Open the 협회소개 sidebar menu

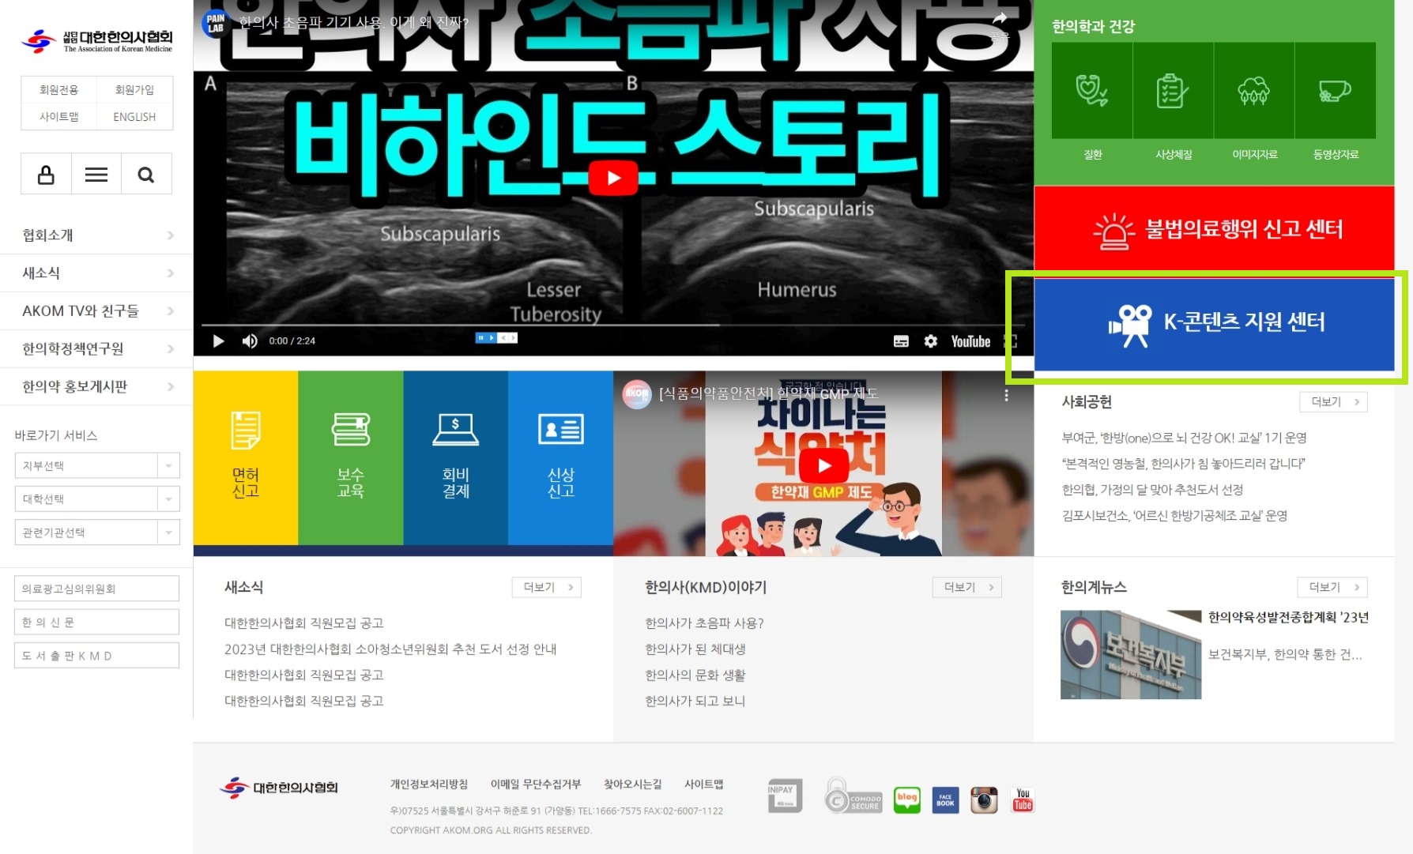click(x=96, y=235)
